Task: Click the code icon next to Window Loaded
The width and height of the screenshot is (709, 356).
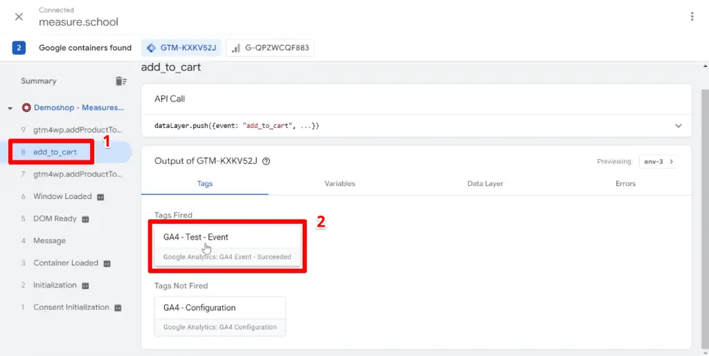Action: pyautogui.click(x=100, y=197)
